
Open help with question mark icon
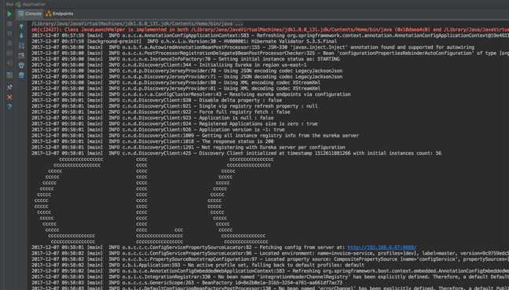[9, 107]
